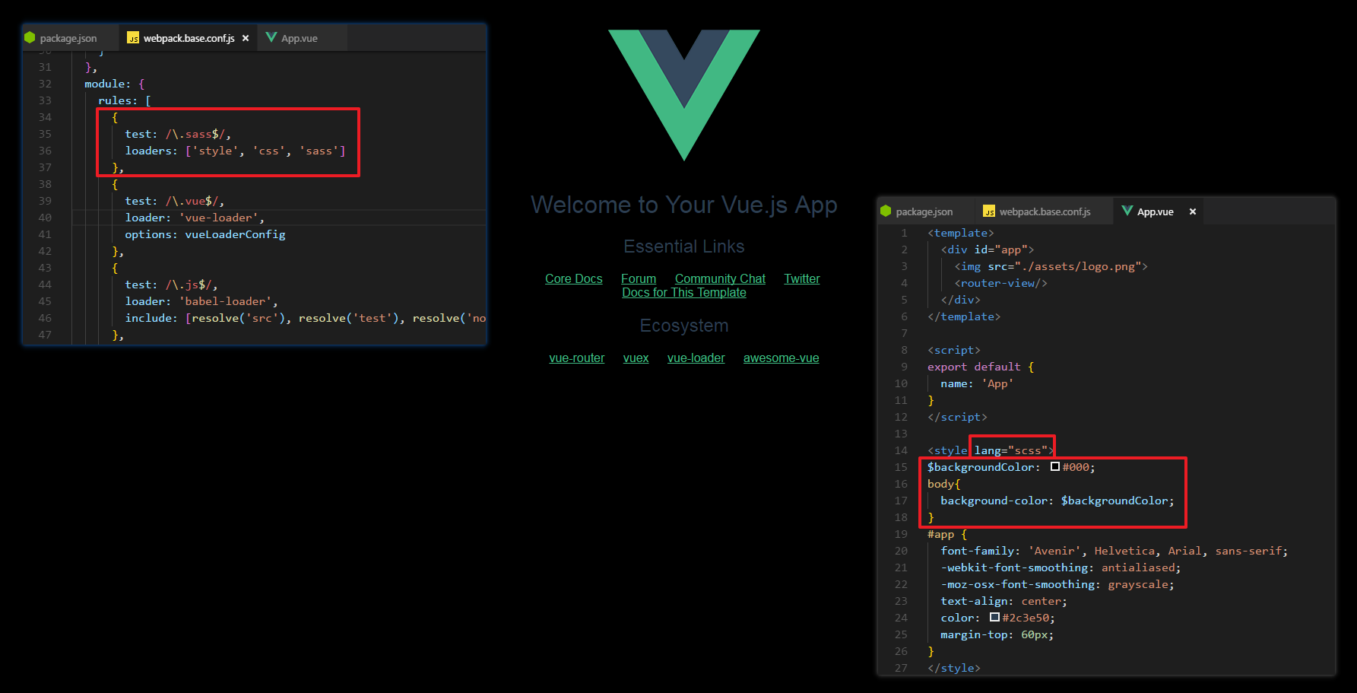Click the 'rules: [' line in webpack config

pyautogui.click(x=125, y=100)
